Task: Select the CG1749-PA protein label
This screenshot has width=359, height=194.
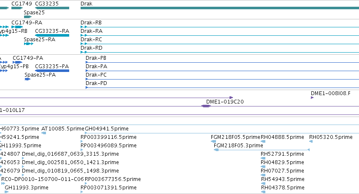Action: [28, 58]
